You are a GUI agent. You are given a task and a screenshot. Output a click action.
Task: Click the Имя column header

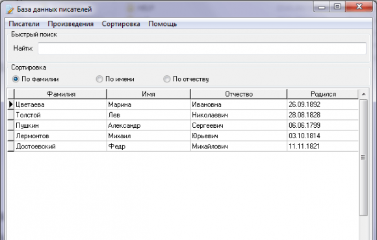(148, 94)
